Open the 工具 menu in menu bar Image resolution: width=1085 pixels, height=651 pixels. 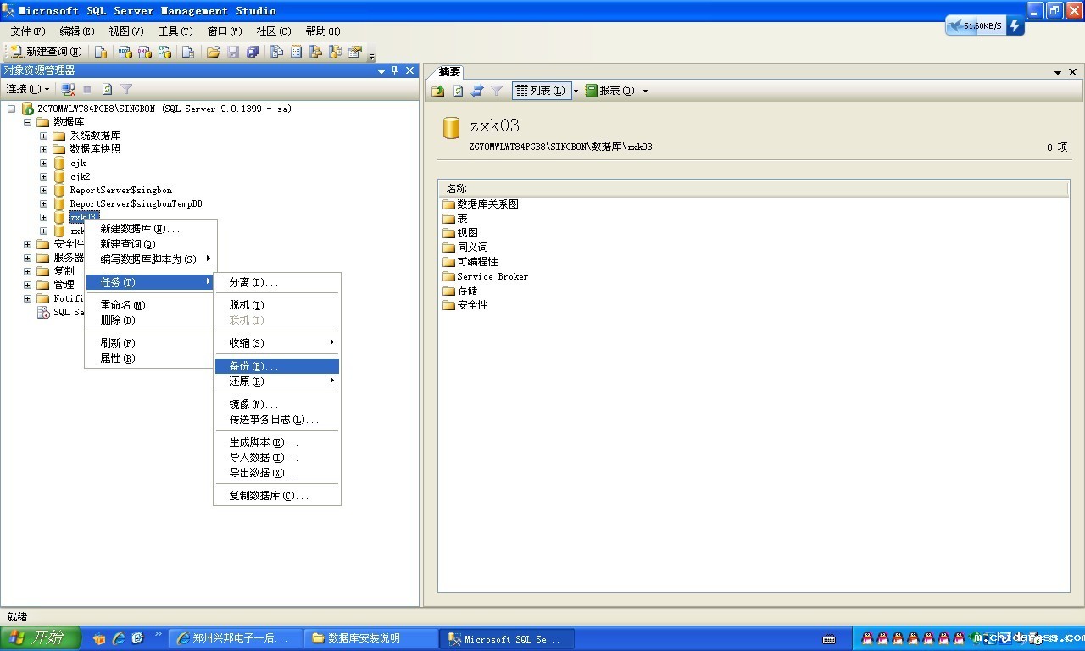[x=175, y=31]
